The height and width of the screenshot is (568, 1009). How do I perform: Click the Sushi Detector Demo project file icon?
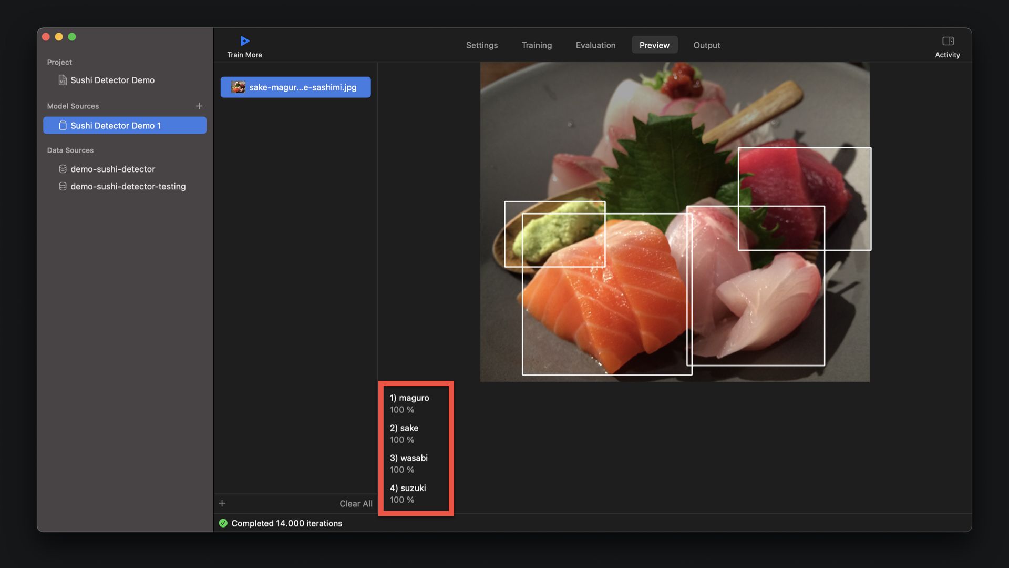(x=63, y=80)
